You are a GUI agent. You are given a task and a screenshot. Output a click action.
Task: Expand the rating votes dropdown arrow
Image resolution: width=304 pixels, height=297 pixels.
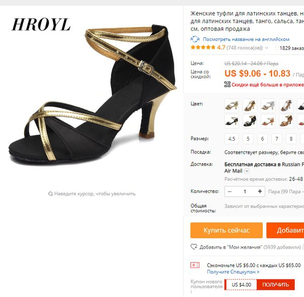click(267, 48)
